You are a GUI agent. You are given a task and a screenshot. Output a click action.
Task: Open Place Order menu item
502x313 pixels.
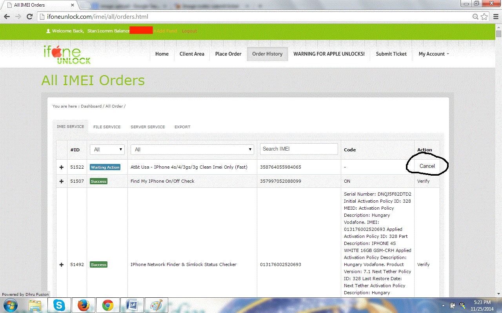[x=228, y=54]
